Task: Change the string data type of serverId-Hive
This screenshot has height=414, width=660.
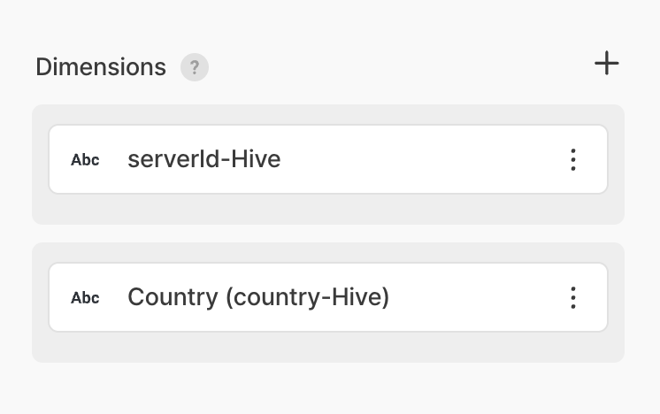Action: pos(85,160)
